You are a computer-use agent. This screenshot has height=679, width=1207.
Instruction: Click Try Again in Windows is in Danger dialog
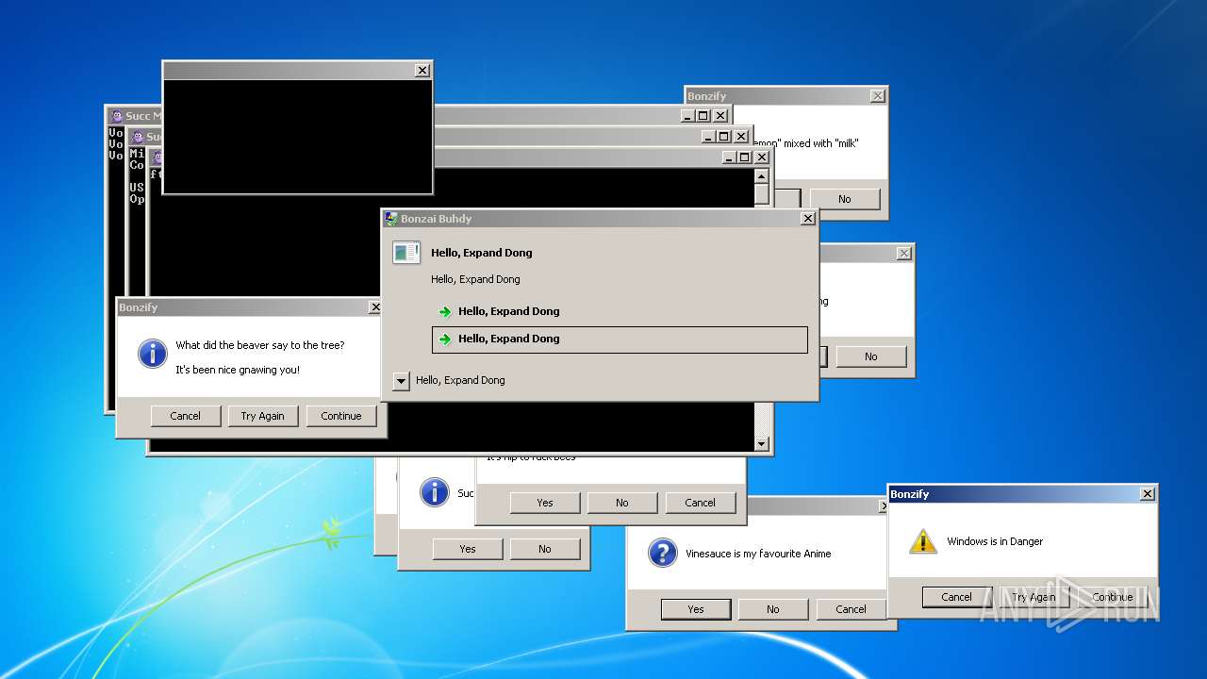1034,597
